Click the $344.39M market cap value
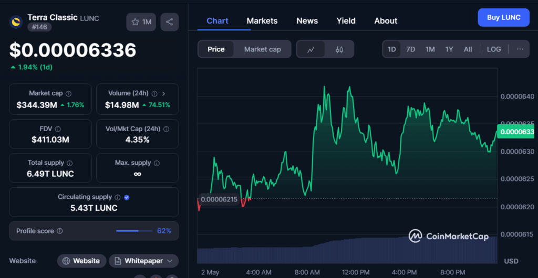 [37, 105]
